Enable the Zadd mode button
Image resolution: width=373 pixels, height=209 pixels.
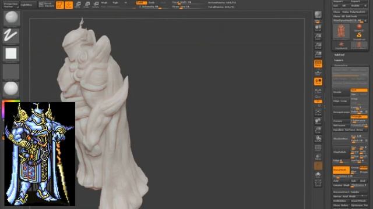(x=141, y=2)
